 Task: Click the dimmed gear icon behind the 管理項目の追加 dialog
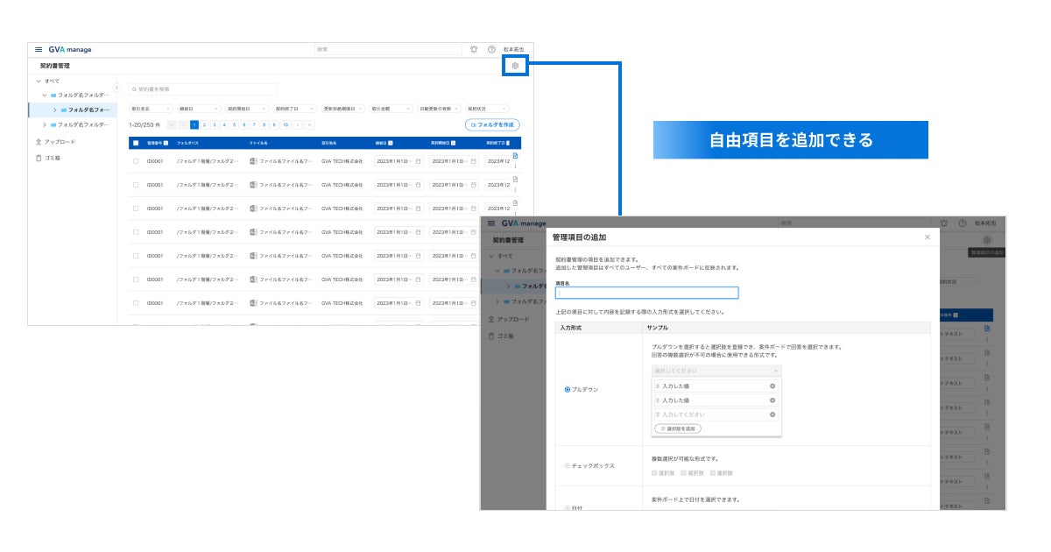(x=987, y=240)
